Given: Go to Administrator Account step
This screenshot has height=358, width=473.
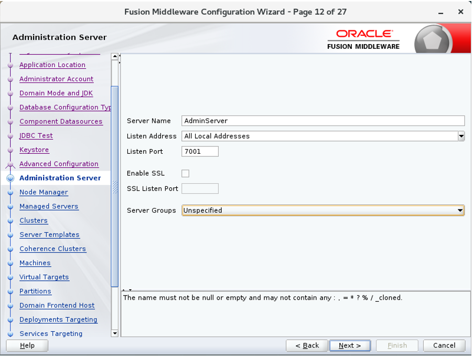Looking at the screenshot, I should 56,79.
